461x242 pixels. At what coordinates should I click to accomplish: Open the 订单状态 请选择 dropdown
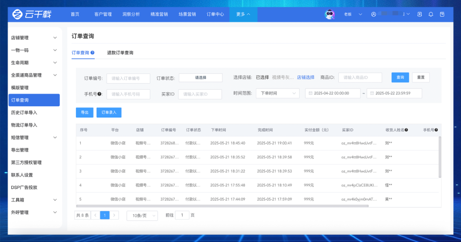tap(200, 78)
